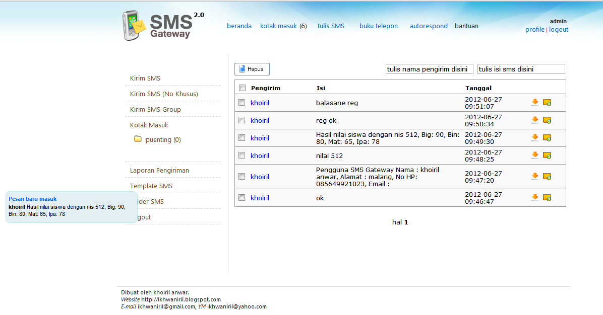Click the SMS Gateway phone logo
Image resolution: width=603 pixels, height=315 pixels.
coord(134,25)
